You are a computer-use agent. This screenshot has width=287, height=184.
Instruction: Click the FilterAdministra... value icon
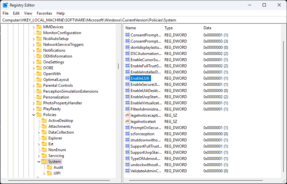pyautogui.click(x=127, y=109)
